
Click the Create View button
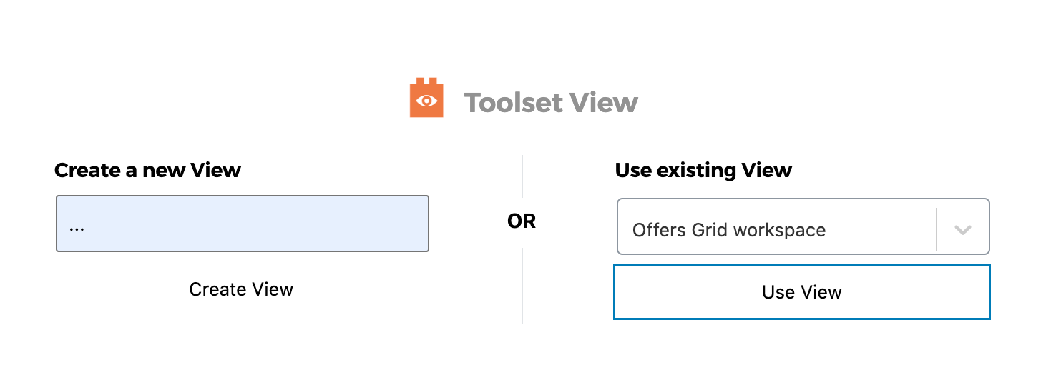241,289
